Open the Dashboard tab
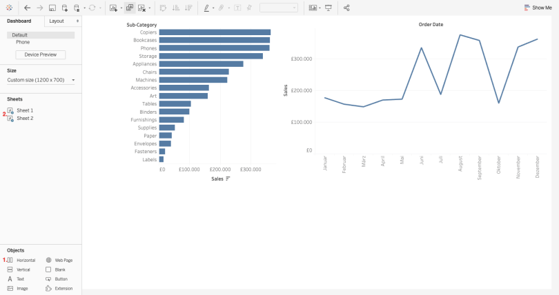This screenshot has width=559, height=295. pyautogui.click(x=19, y=21)
